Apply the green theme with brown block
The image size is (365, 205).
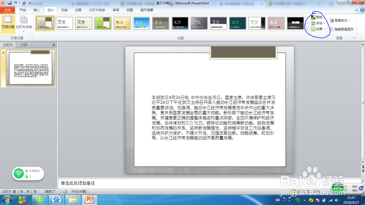pos(103,23)
